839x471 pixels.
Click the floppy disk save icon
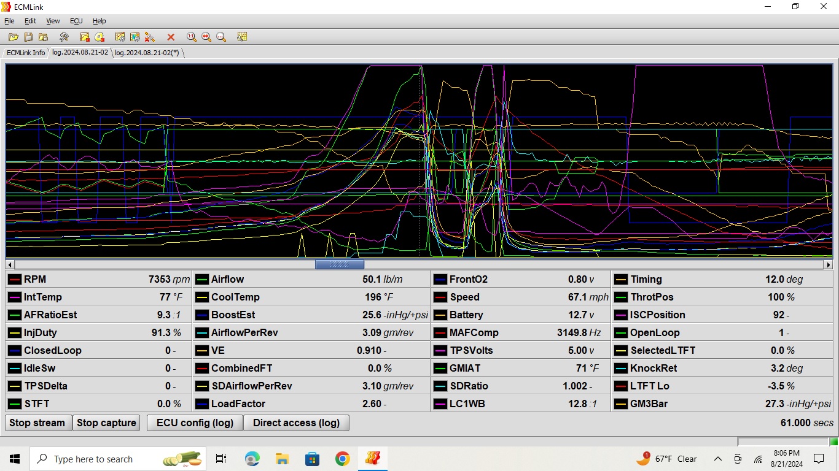click(x=28, y=37)
